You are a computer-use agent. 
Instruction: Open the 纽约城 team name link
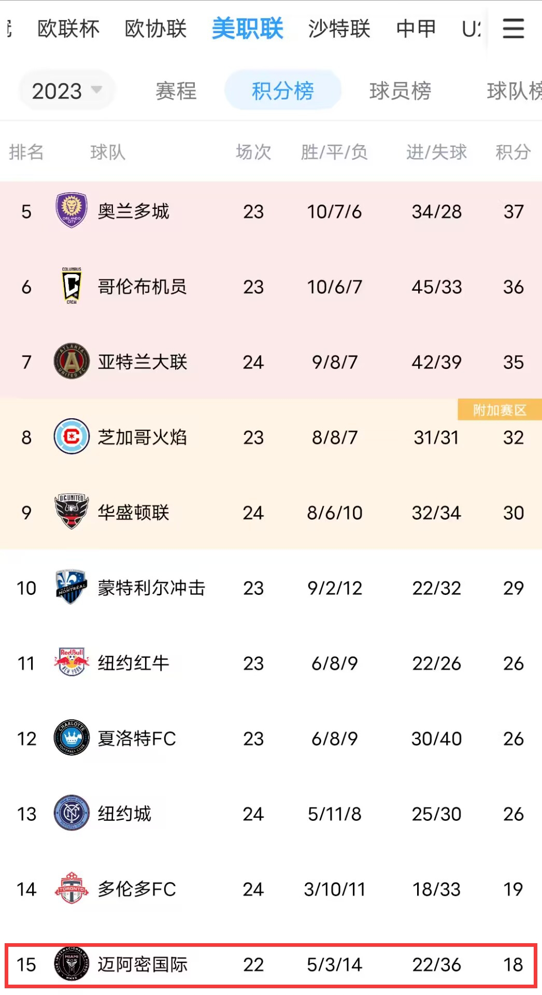124,813
